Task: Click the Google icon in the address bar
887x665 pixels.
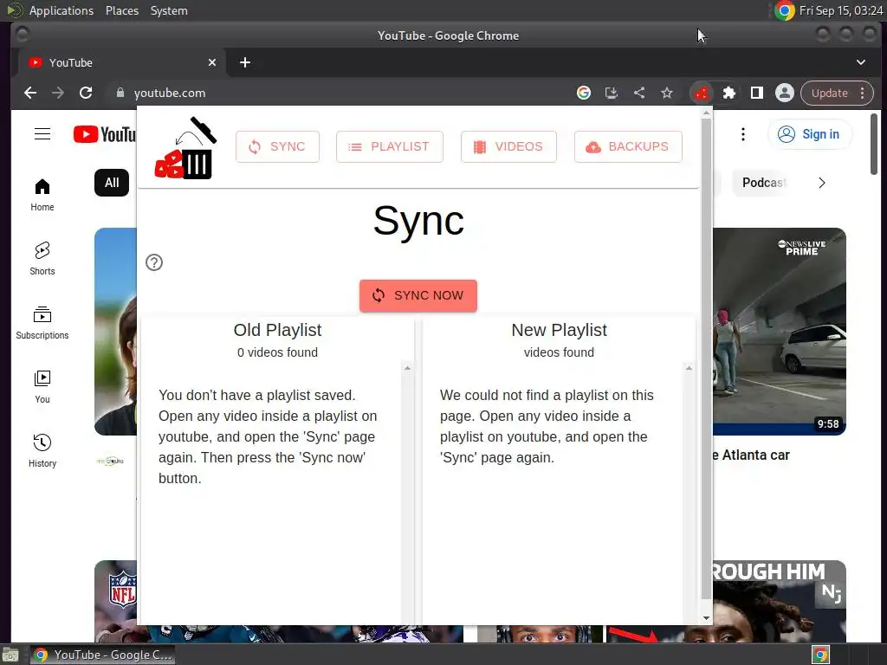Action: click(x=584, y=93)
